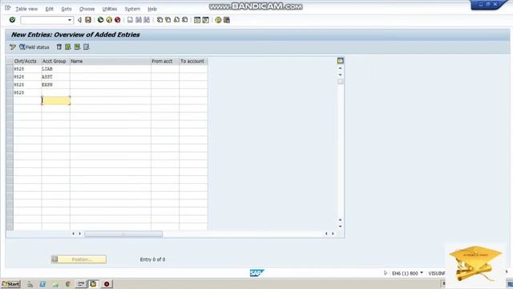Click the Create New Session icon
This screenshot has width=513, height=289.
click(x=197, y=20)
